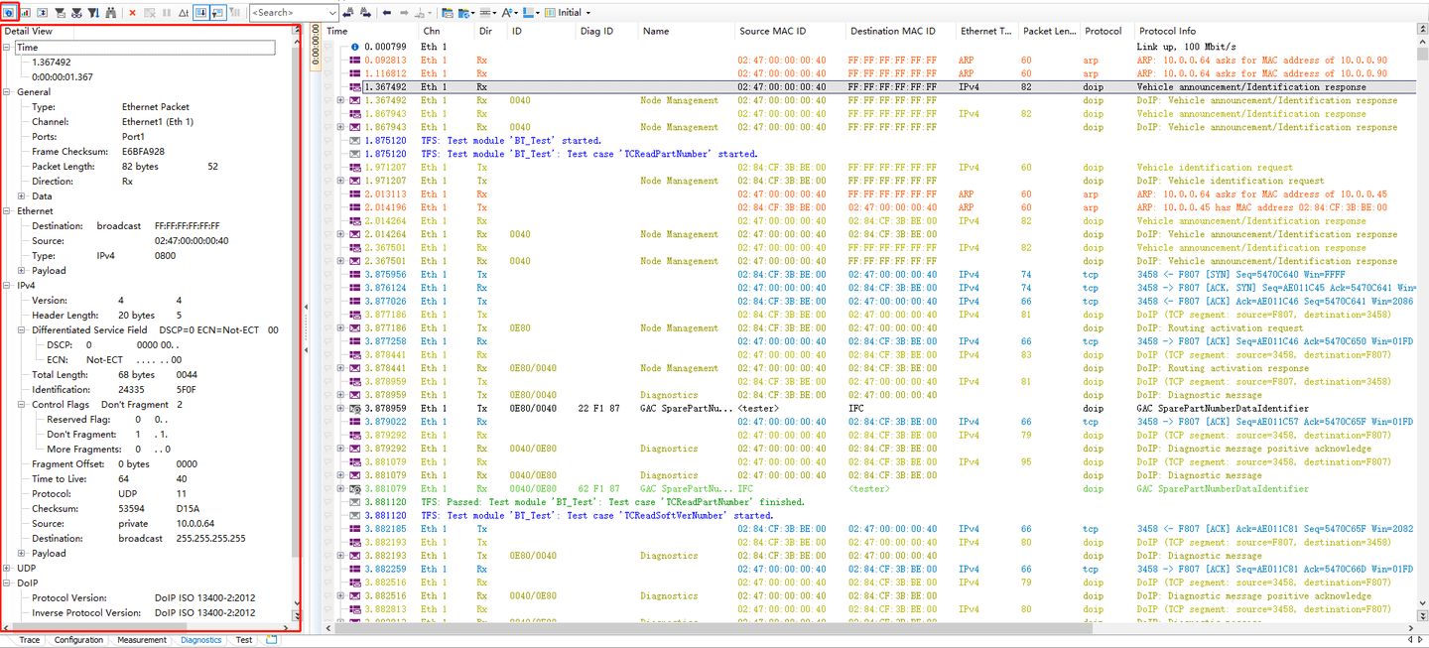Collapse Differentiated Service Field node
Image resolution: width=1429 pixels, height=648 pixels.
[22, 330]
